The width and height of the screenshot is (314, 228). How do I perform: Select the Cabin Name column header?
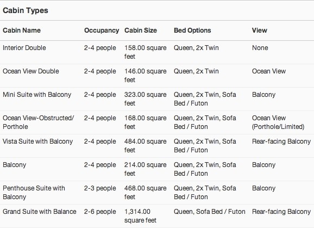[22, 30]
